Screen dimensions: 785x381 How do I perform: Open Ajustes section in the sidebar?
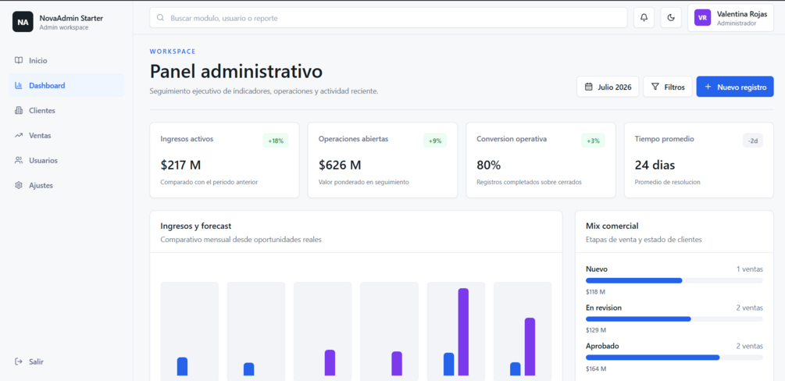(66, 185)
